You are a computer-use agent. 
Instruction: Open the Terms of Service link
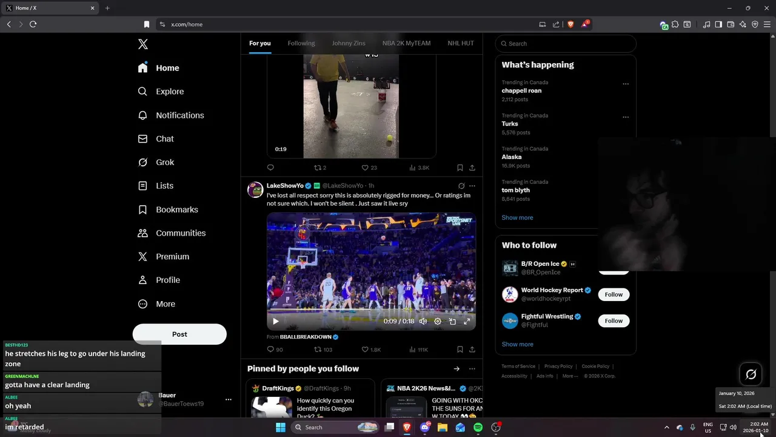pyautogui.click(x=518, y=367)
